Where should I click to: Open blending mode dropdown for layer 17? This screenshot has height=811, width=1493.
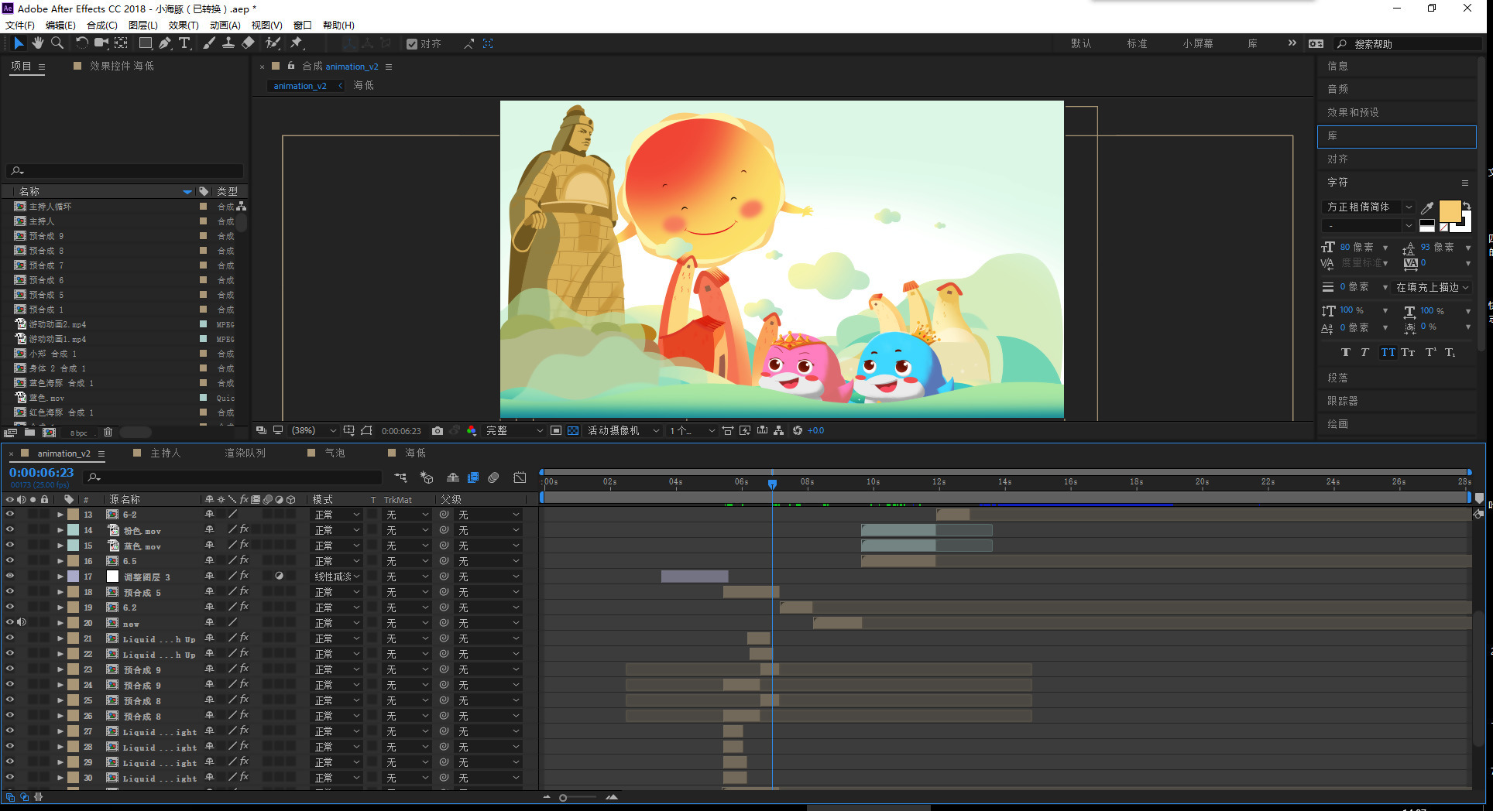(x=337, y=577)
